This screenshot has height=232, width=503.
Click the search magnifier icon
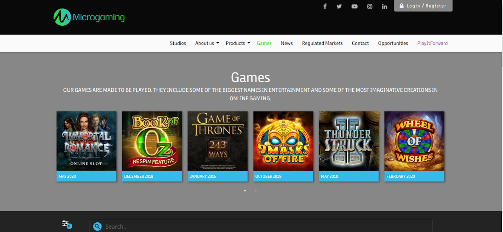click(x=97, y=226)
